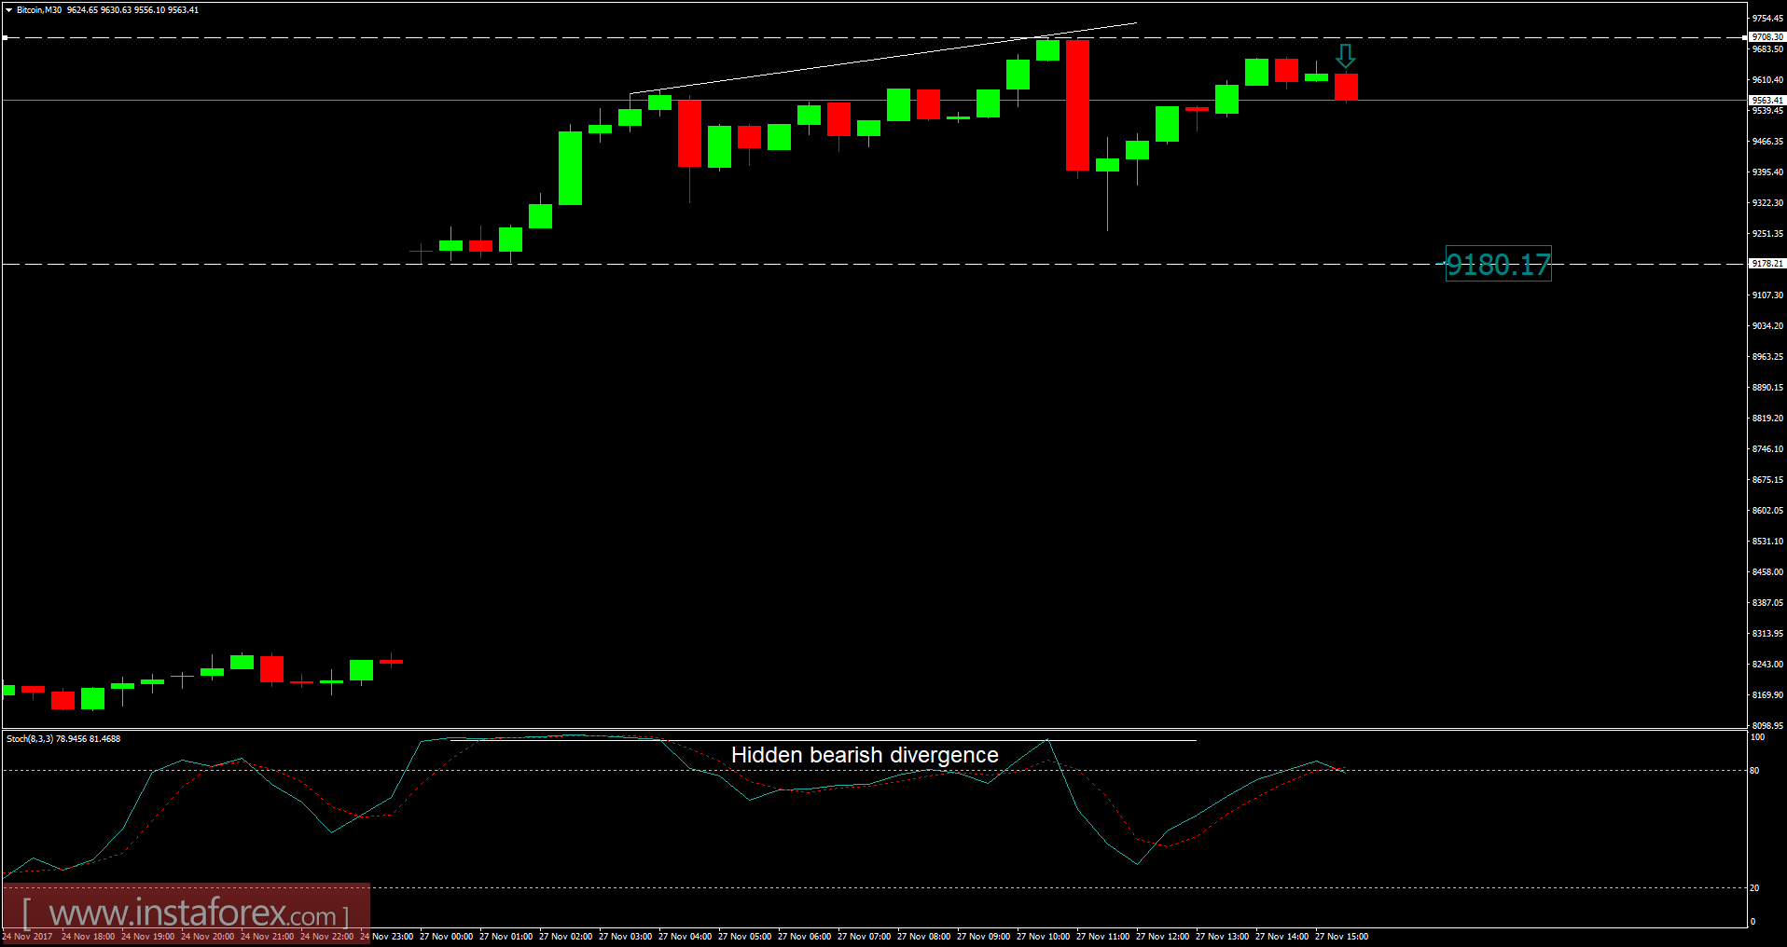
Task: Click the '27 Nov 15:00' time label
Action: tap(1341, 937)
